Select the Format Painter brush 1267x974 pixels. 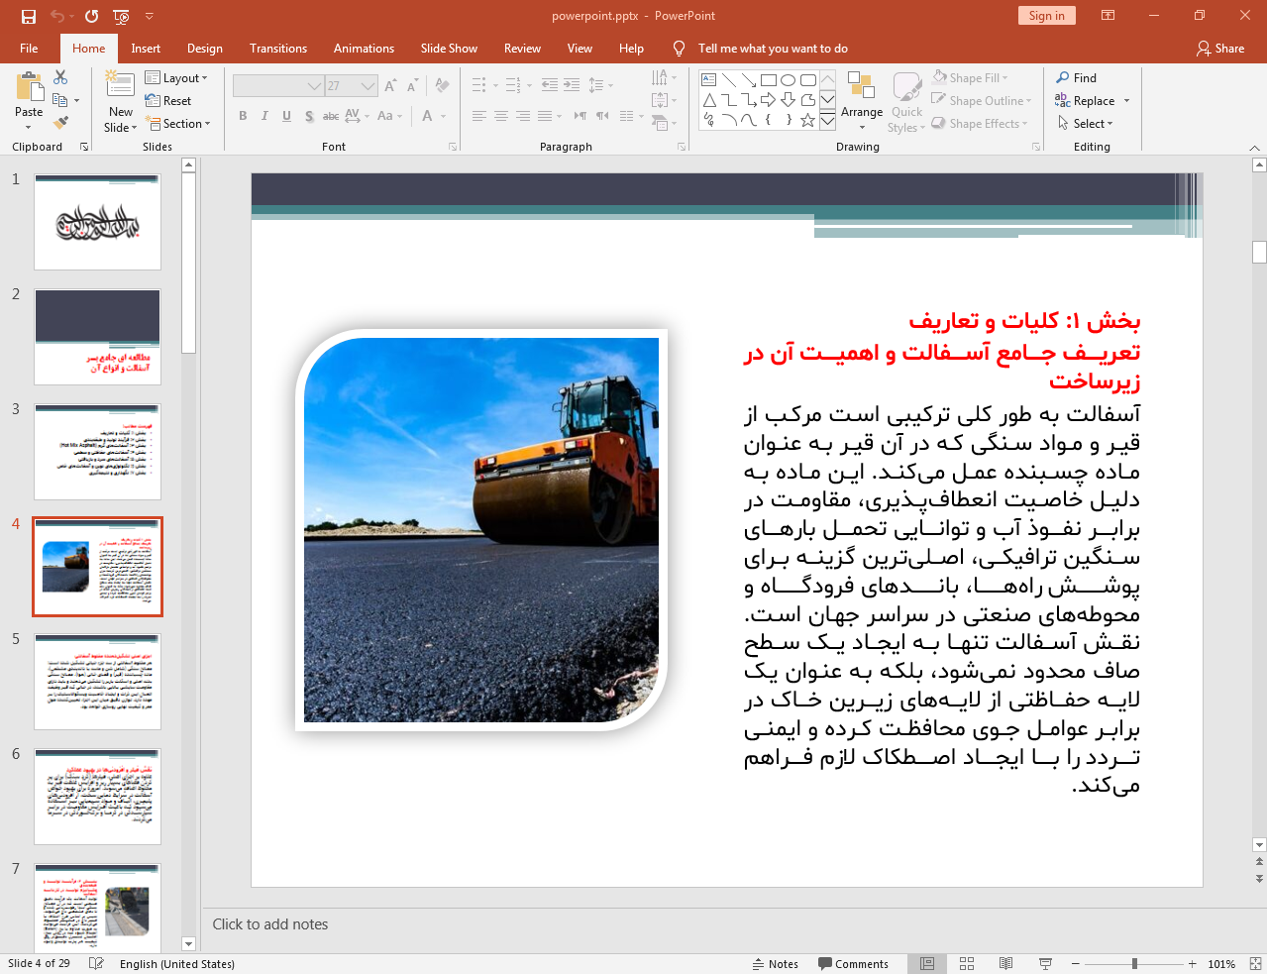tap(60, 123)
